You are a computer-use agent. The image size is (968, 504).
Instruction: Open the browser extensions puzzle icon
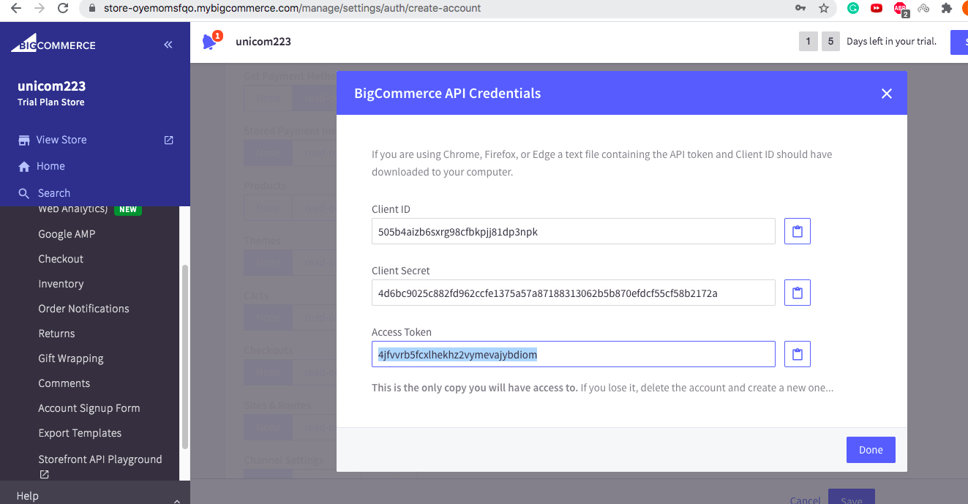[x=946, y=8]
